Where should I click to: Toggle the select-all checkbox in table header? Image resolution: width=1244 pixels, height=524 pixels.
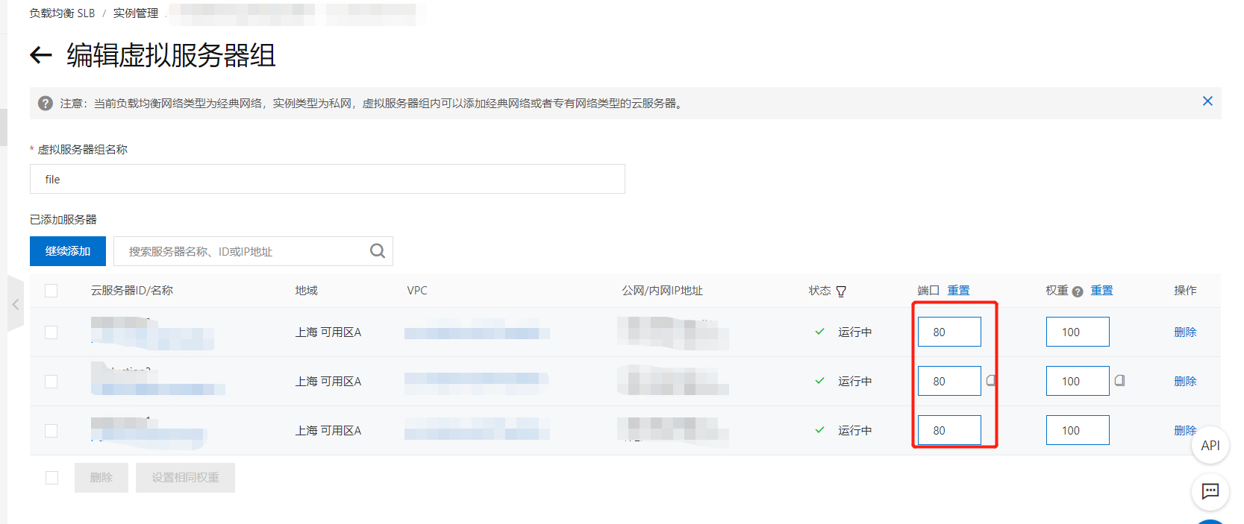click(51, 291)
